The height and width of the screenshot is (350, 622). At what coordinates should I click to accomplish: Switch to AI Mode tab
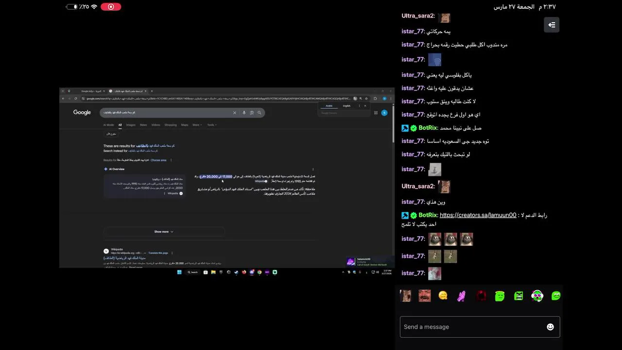click(108, 125)
